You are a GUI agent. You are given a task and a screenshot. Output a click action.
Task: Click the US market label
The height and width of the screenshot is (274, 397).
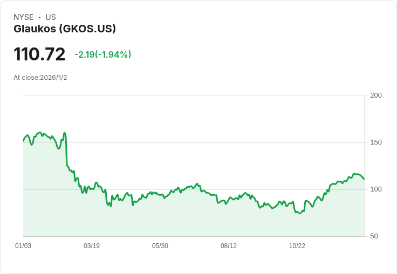tap(51, 17)
